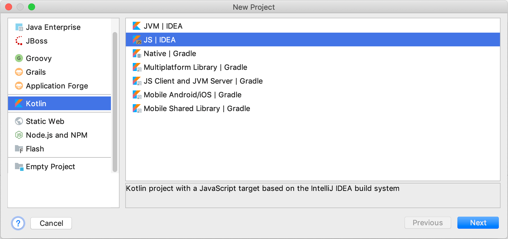
Task: Choose Groovy project category
Action: click(59, 58)
